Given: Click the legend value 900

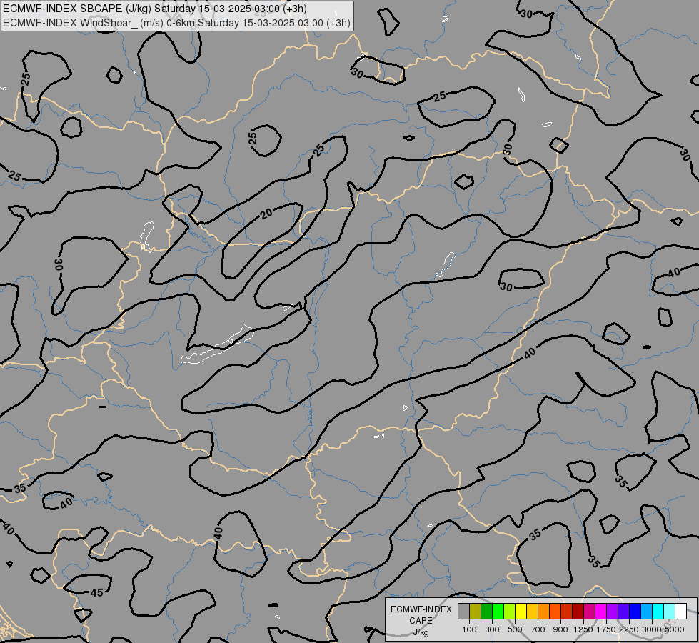Looking at the screenshot, I should (x=560, y=629).
